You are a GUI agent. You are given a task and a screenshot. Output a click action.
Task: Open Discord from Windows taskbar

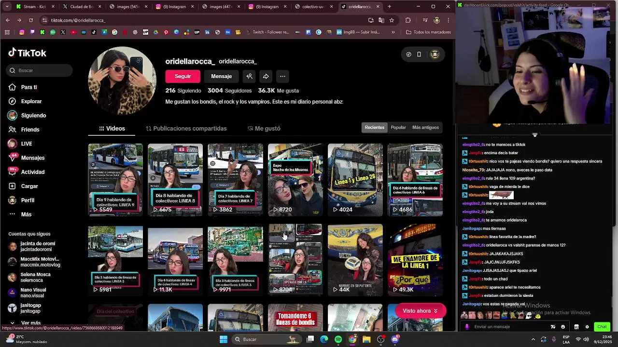tap(395, 339)
